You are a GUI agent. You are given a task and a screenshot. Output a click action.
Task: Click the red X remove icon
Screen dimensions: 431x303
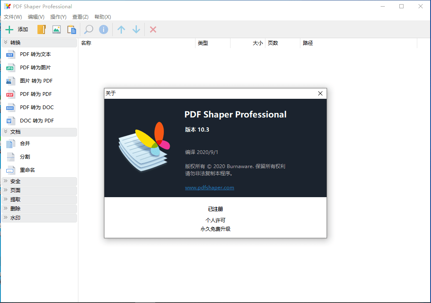(153, 29)
